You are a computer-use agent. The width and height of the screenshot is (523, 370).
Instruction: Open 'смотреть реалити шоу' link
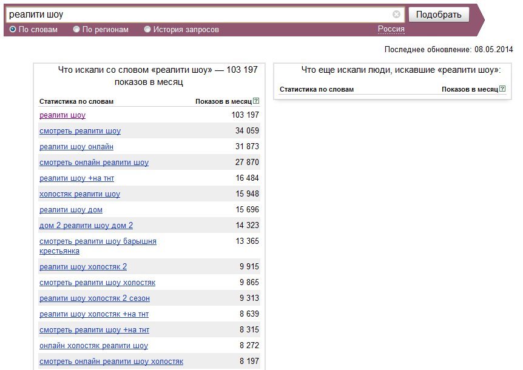[80, 130]
